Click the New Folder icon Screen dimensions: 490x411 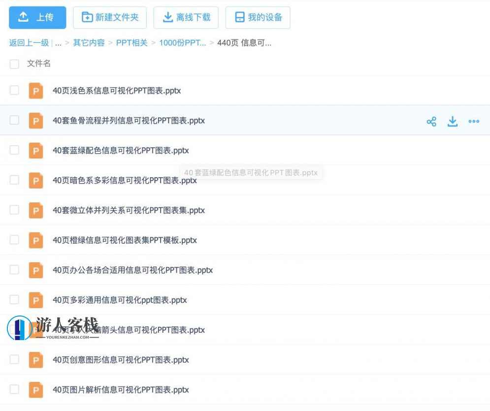pos(87,17)
